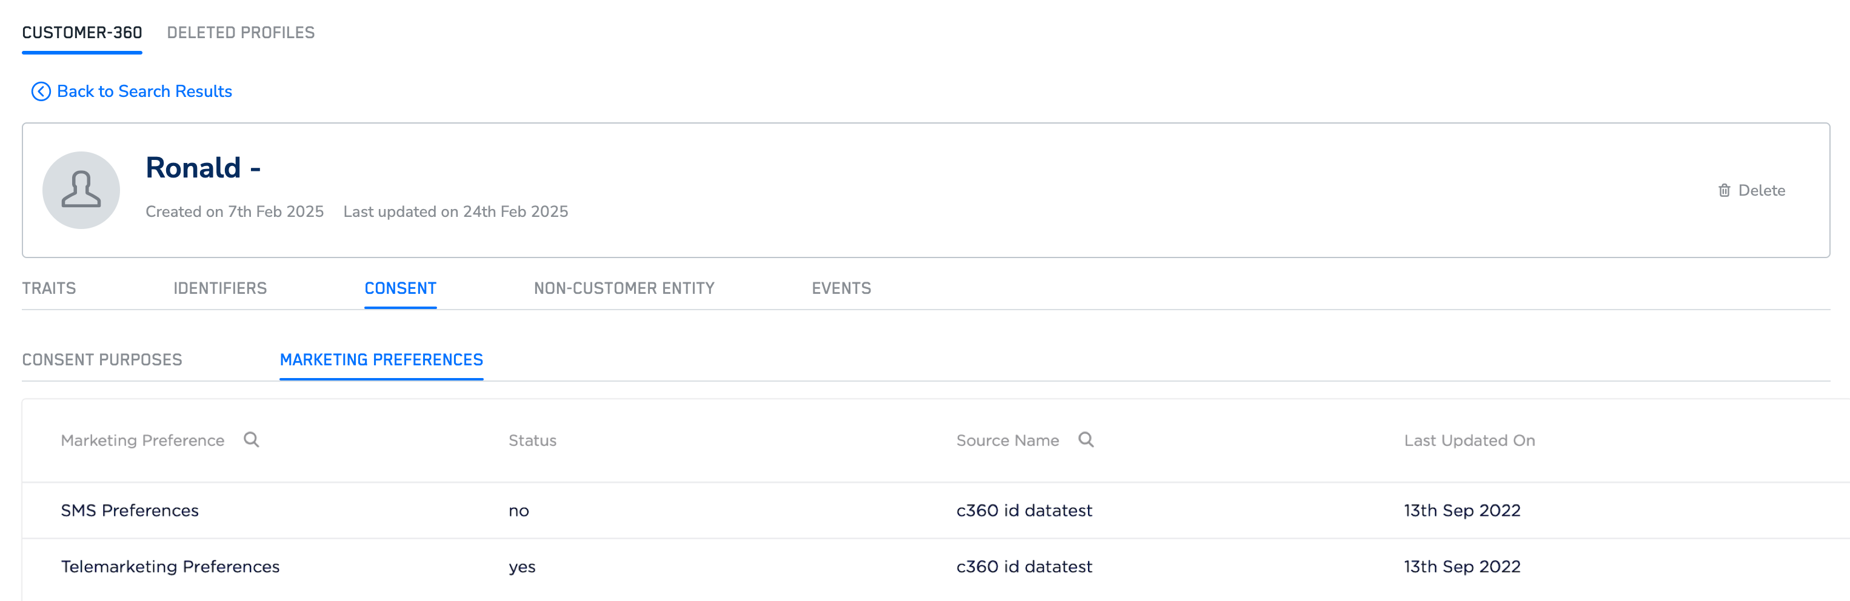Select Marketing Preferences sub-tab

pos(381,360)
